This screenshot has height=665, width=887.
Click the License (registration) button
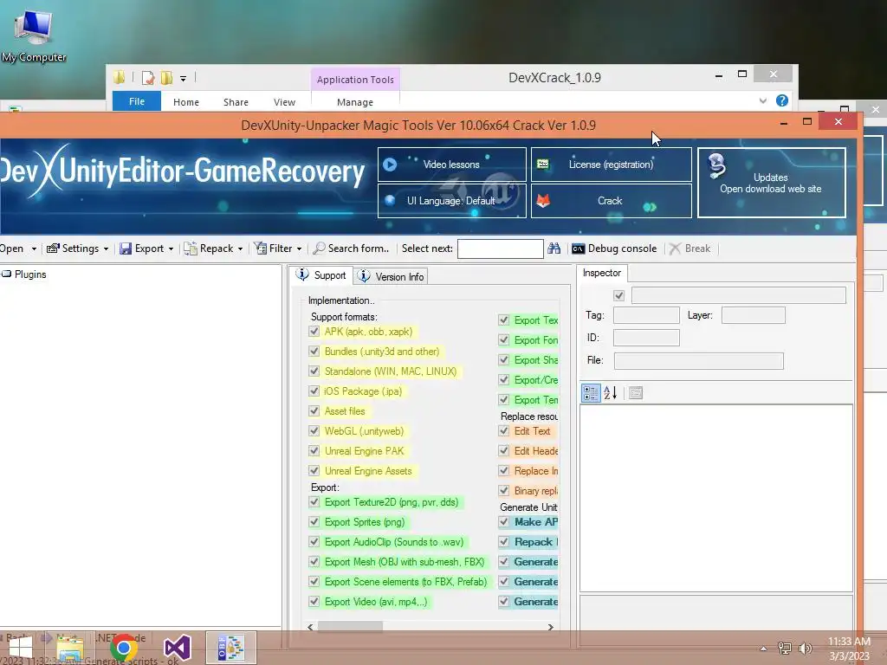[612, 165]
